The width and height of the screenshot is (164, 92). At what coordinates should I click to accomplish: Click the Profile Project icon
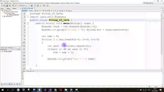(47, 6)
